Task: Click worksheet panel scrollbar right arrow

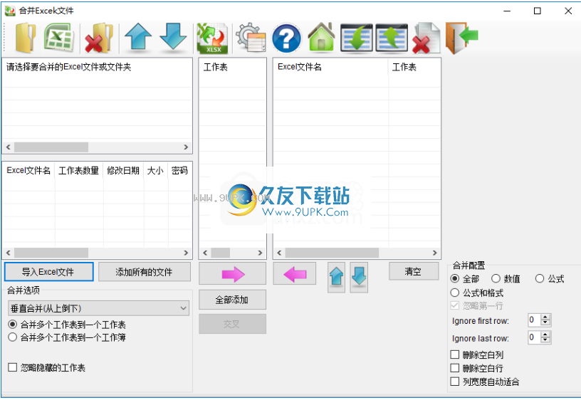Action: pyautogui.click(x=260, y=253)
